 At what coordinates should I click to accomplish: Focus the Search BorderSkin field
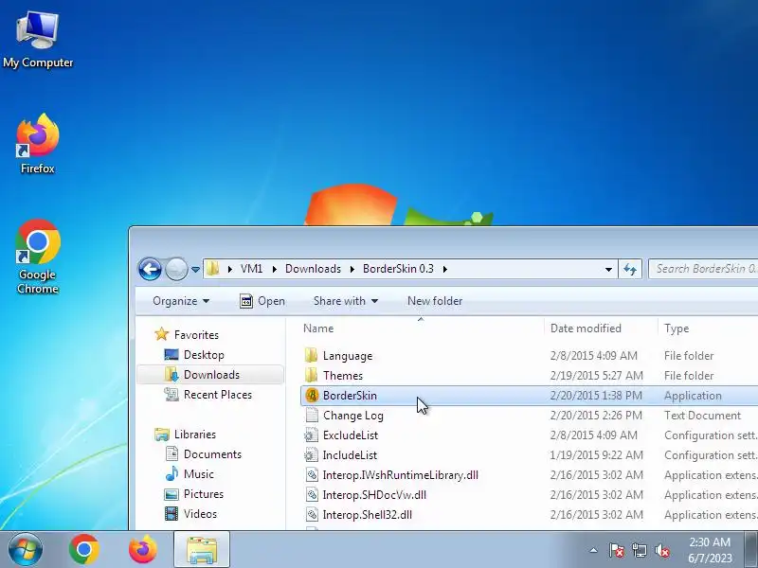[703, 269]
